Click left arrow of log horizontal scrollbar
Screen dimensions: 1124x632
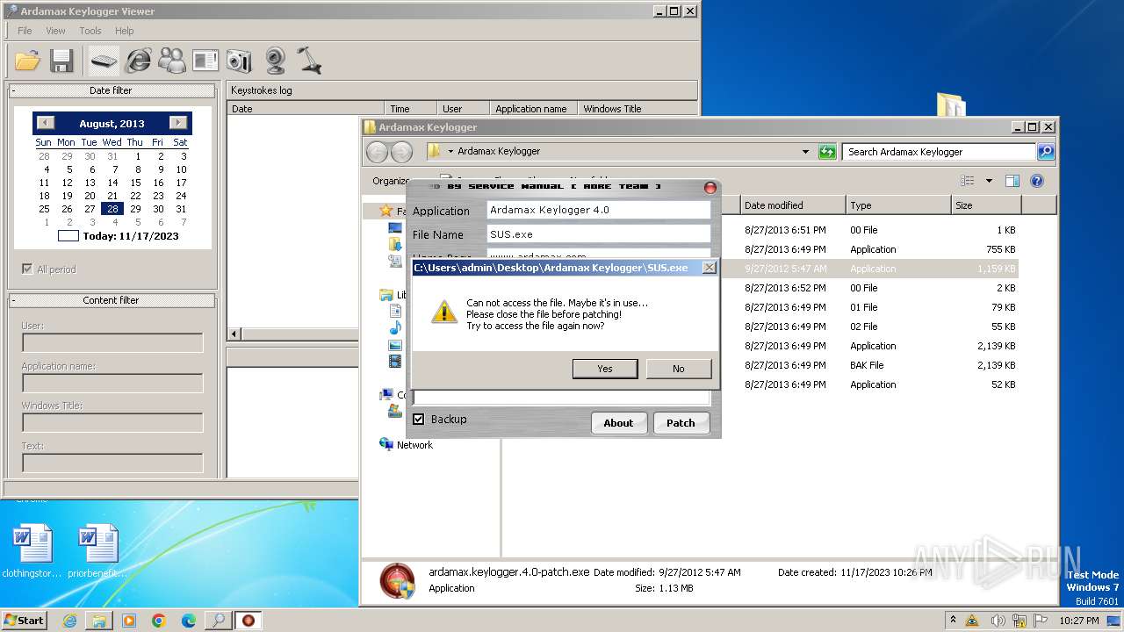click(234, 334)
